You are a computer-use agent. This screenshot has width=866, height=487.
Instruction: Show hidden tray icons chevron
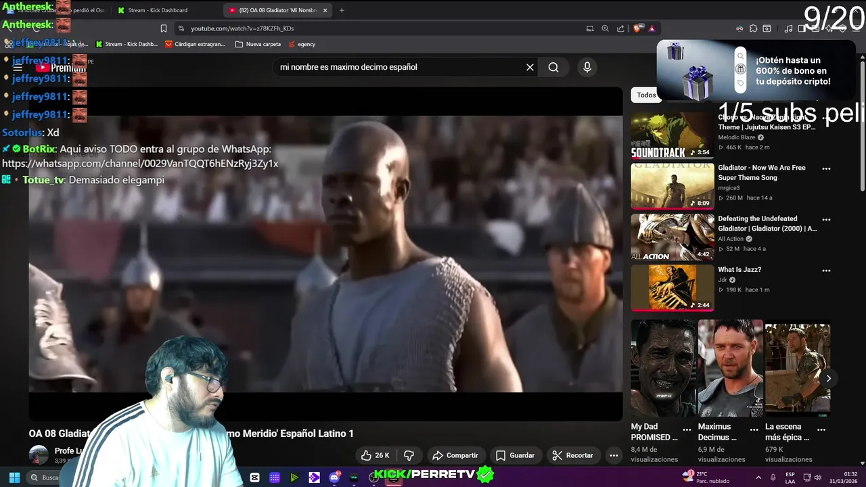[x=758, y=478]
